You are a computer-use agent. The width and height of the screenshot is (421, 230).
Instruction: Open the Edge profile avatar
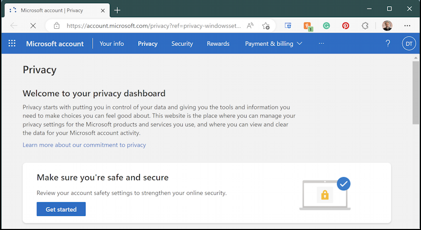[387, 26]
